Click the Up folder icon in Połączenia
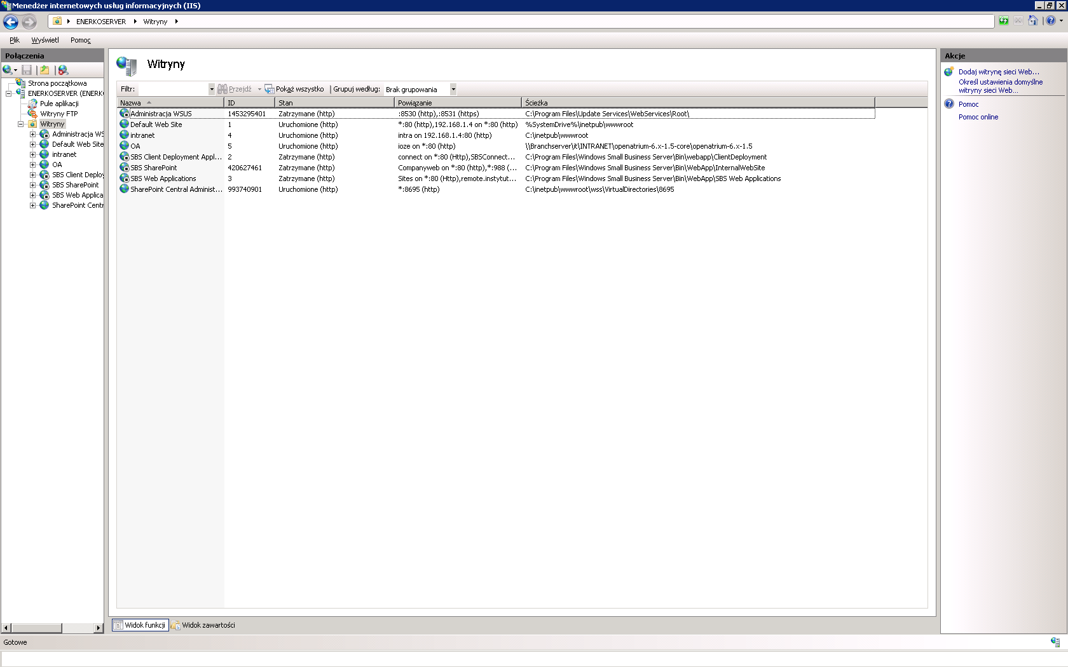 pos(44,70)
